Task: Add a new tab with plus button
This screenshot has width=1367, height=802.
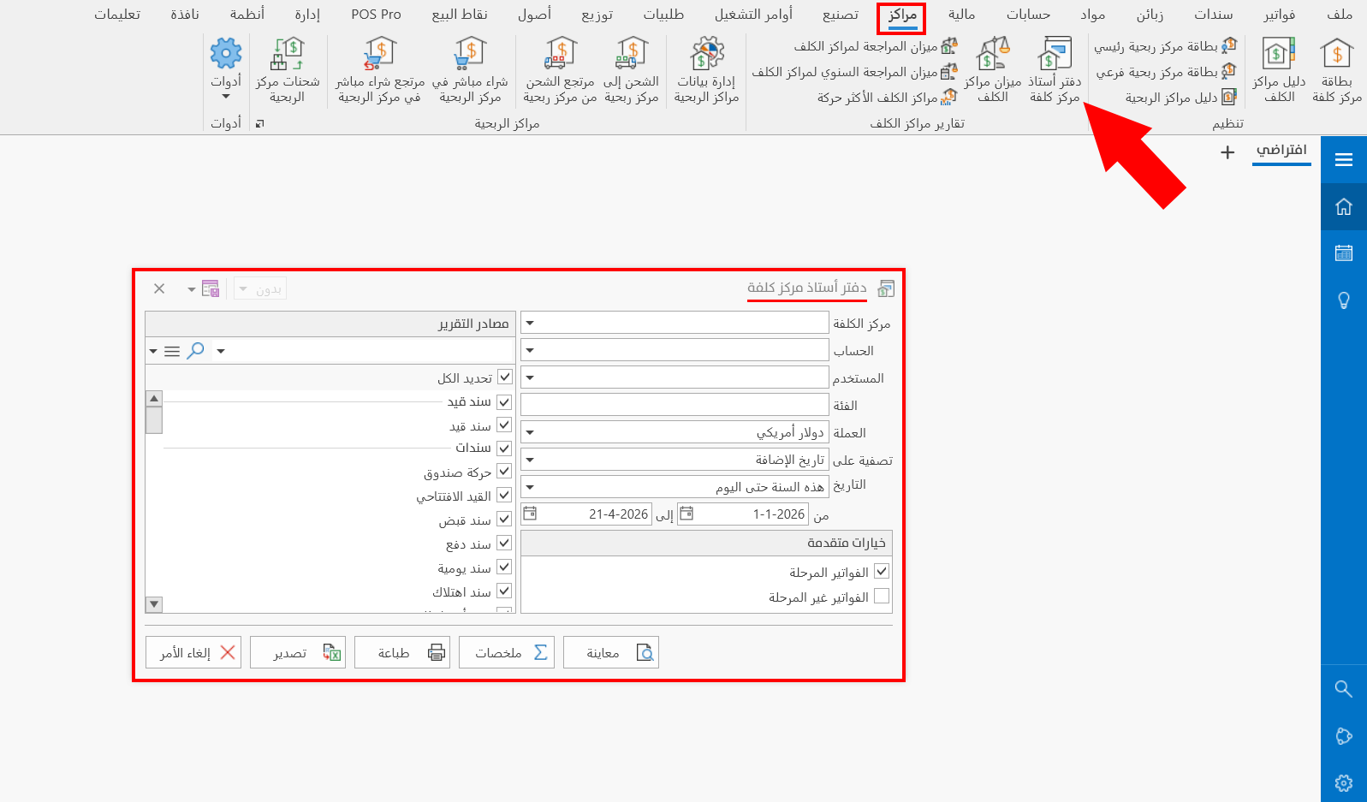Action: (1227, 152)
